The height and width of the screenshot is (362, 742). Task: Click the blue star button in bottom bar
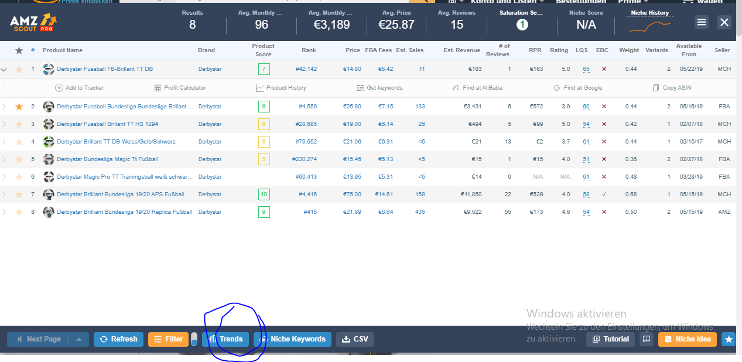729,339
